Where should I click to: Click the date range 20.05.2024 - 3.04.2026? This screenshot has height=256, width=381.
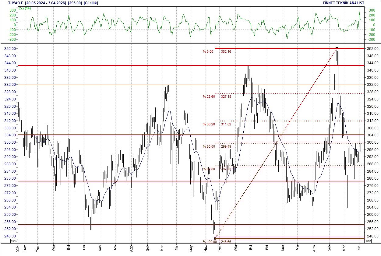46,3
